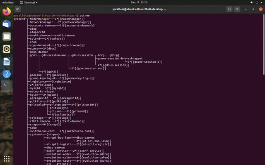This screenshot has width=265, height=165.
Task: Click the terminal vertical scrollbar
Action: point(264,44)
